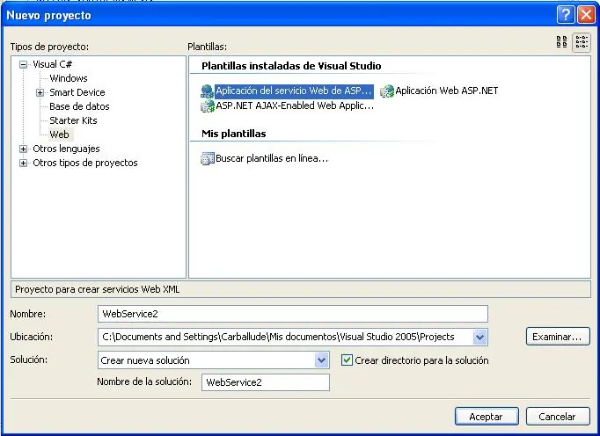Open the dialog help question mark
Screen dimensions: 600x436
pos(566,15)
